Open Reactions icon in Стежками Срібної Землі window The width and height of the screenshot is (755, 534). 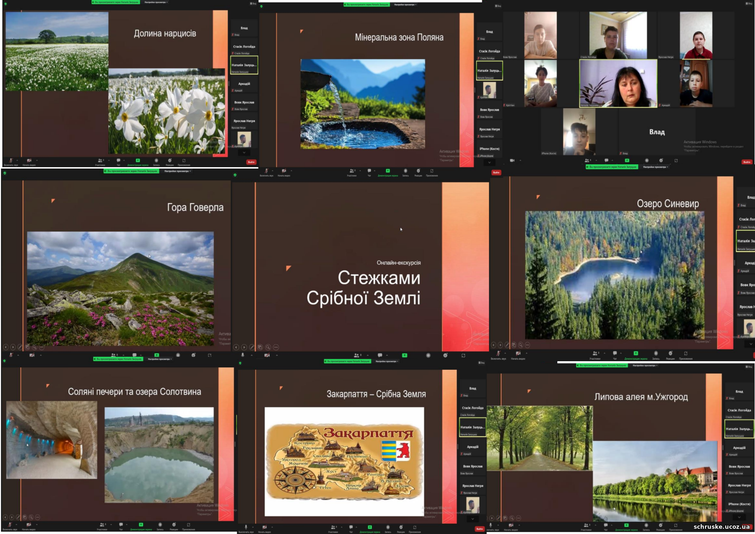click(x=445, y=355)
